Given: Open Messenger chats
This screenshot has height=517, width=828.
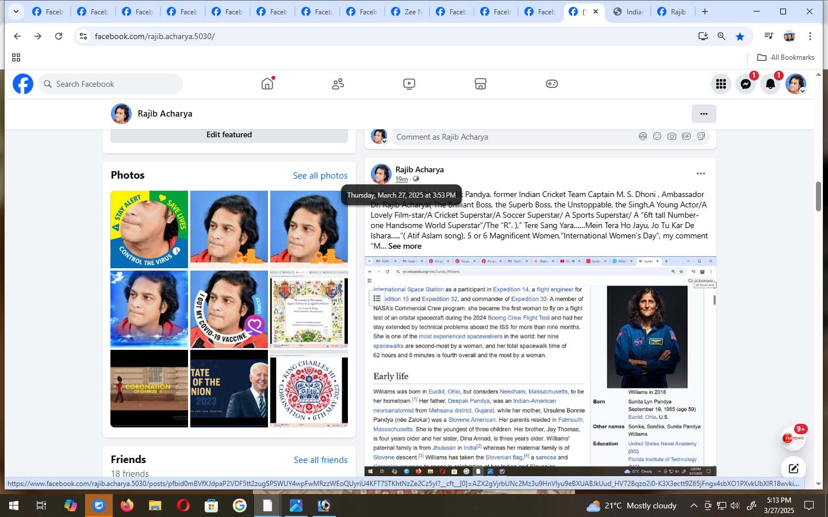Looking at the screenshot, I should 746,84.
